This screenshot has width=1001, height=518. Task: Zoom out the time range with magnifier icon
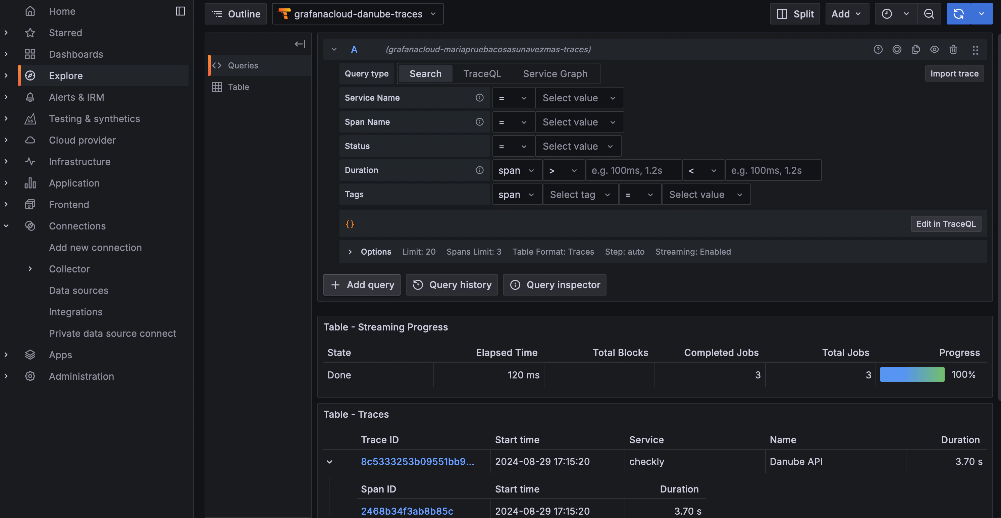(x=929, y=14)
